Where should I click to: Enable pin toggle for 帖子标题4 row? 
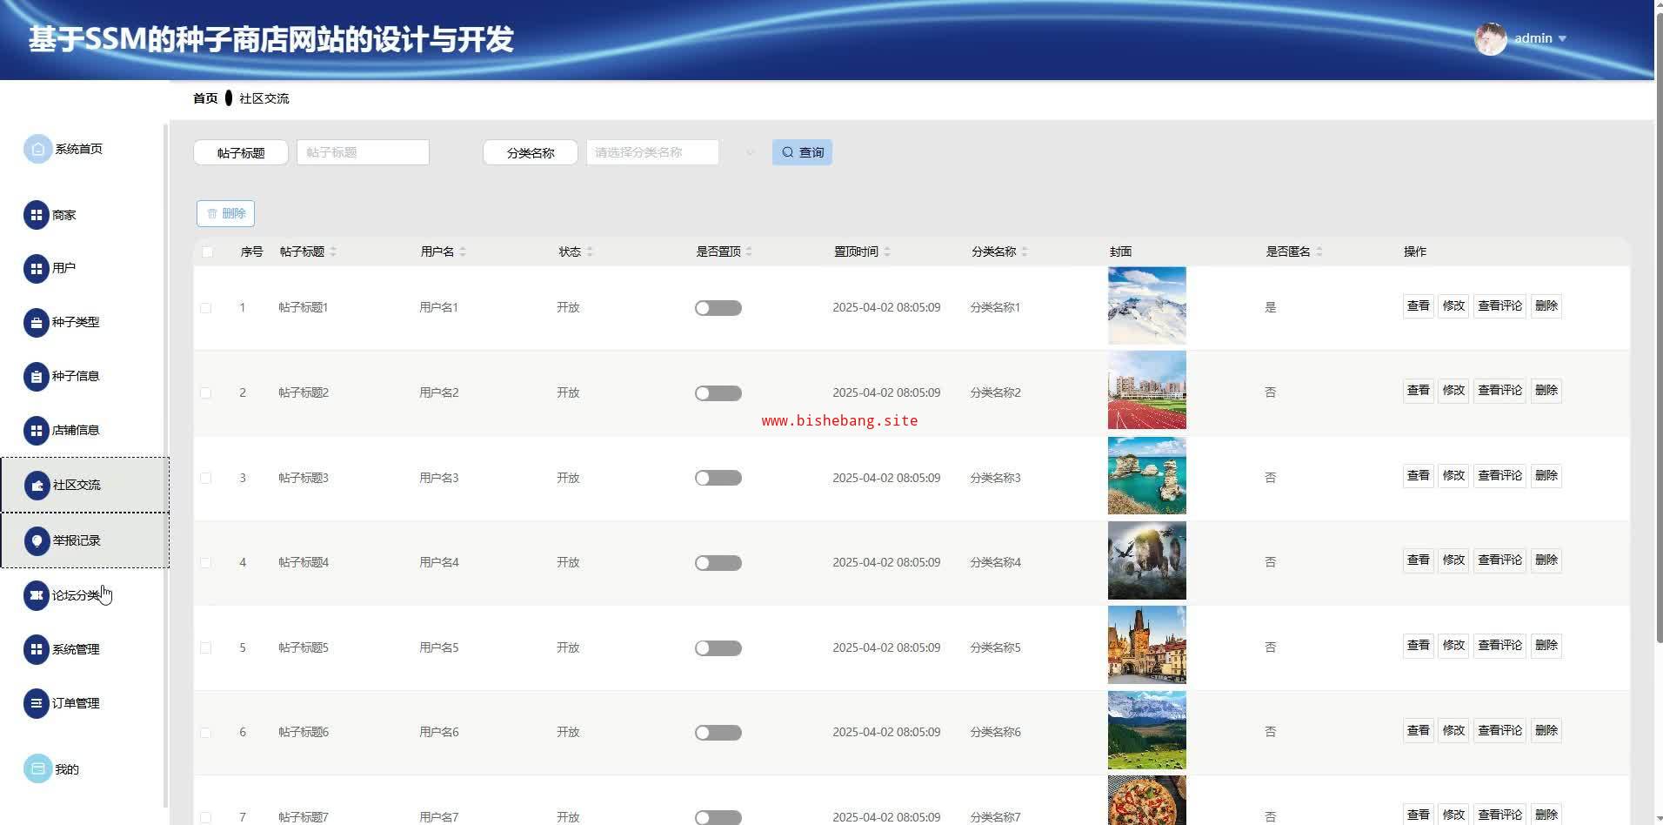point(718,563)
